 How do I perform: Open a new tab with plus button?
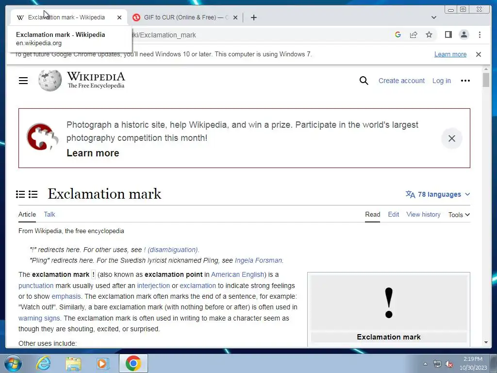(x=253, y=17)
